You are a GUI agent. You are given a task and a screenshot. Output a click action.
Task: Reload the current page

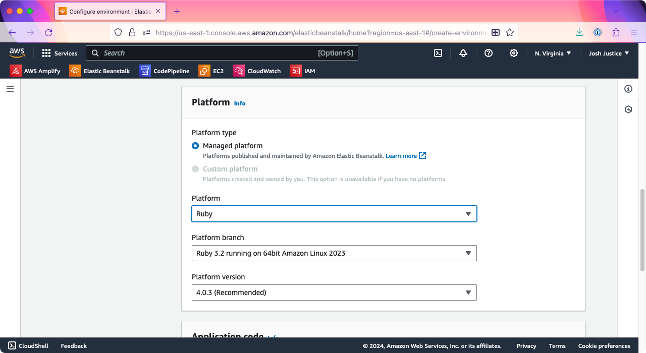tap(48, 32)
